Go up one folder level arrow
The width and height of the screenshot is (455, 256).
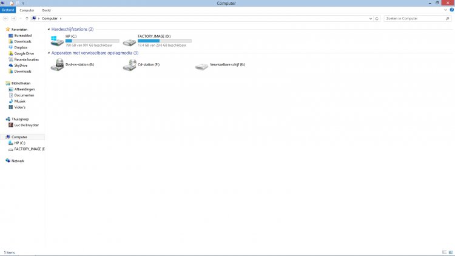[27, 18]
